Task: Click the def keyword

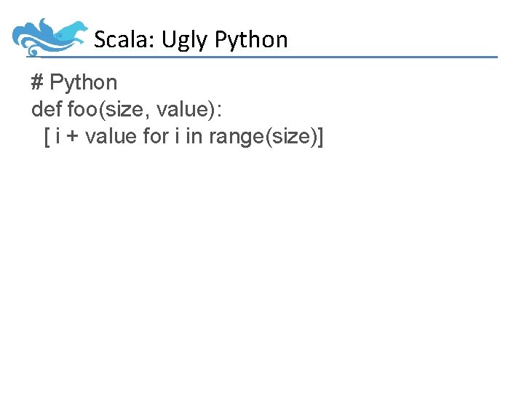Action: point(47,109)
